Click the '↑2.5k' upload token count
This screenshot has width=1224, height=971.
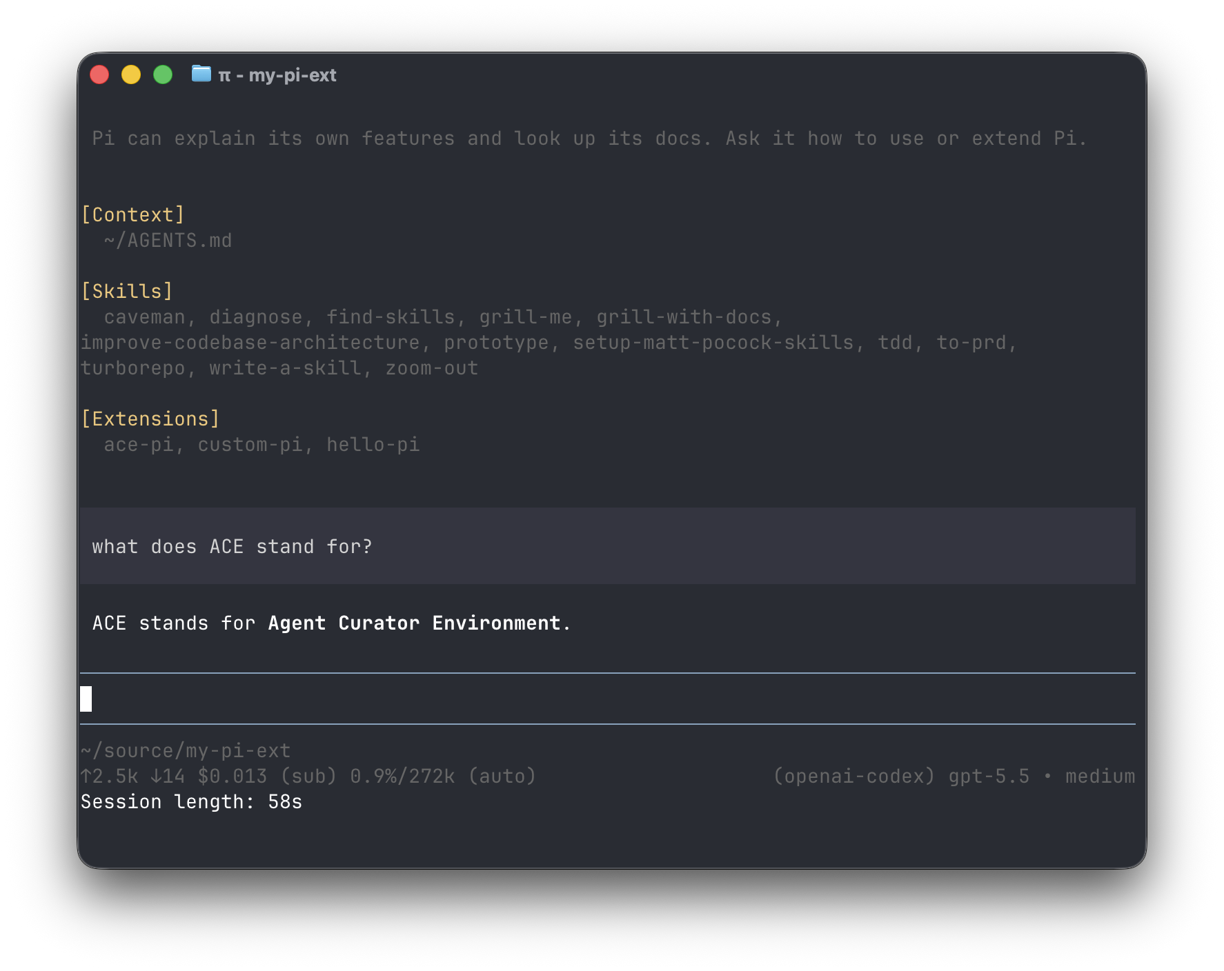point(110,777)
